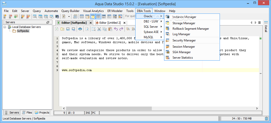Screen dimensions: 271x123
Task: Close the Editor [Softpedia] tab
Action: coord(91,23)
